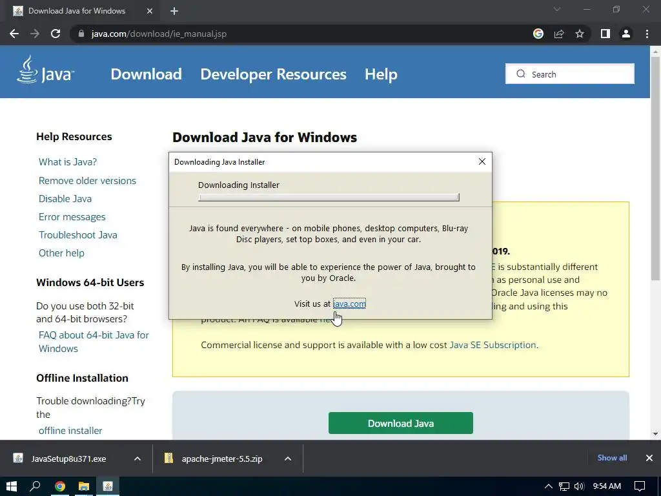This screenshot has width=661, height=496.
Task: Click Show all downloads
Action: 612,458
